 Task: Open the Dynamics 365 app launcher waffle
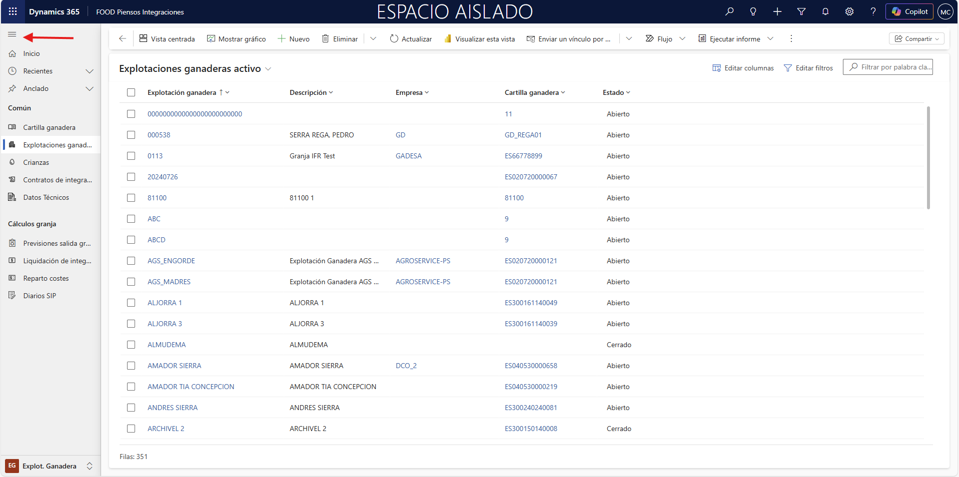tap(13, 11)
